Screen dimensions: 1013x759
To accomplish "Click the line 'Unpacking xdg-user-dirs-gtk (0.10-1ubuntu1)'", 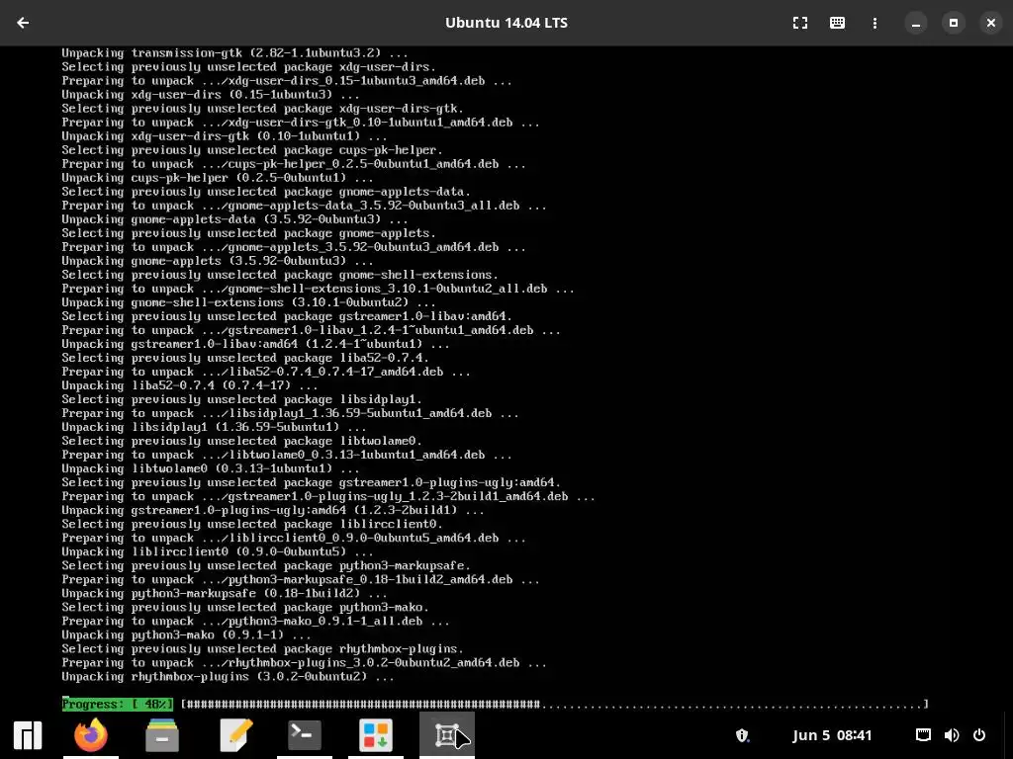I will pos(225,136).
